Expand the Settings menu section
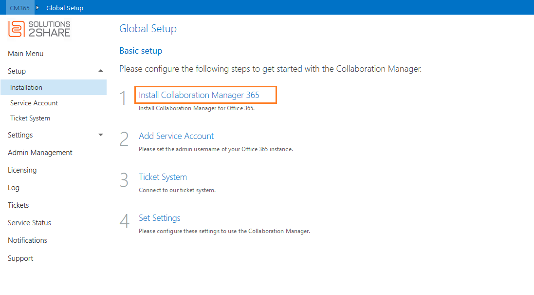Image resolution: width=534 pixels, height=295 pixels. pyautogui.click(x=101, y=135)
